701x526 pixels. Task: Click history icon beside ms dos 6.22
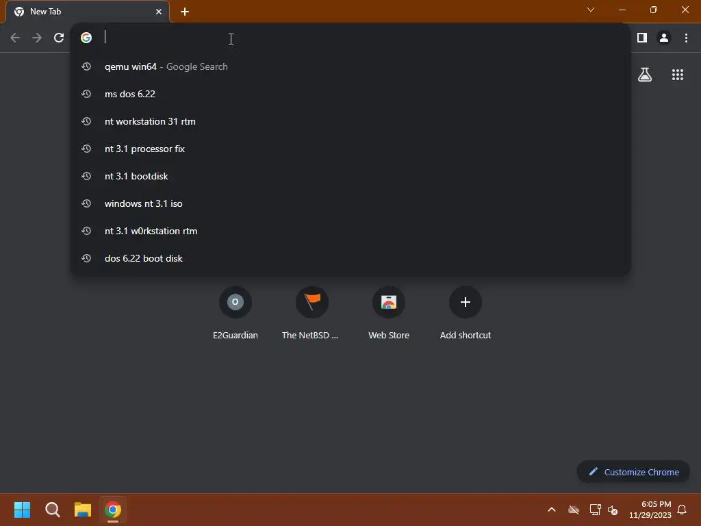point(86,94)
